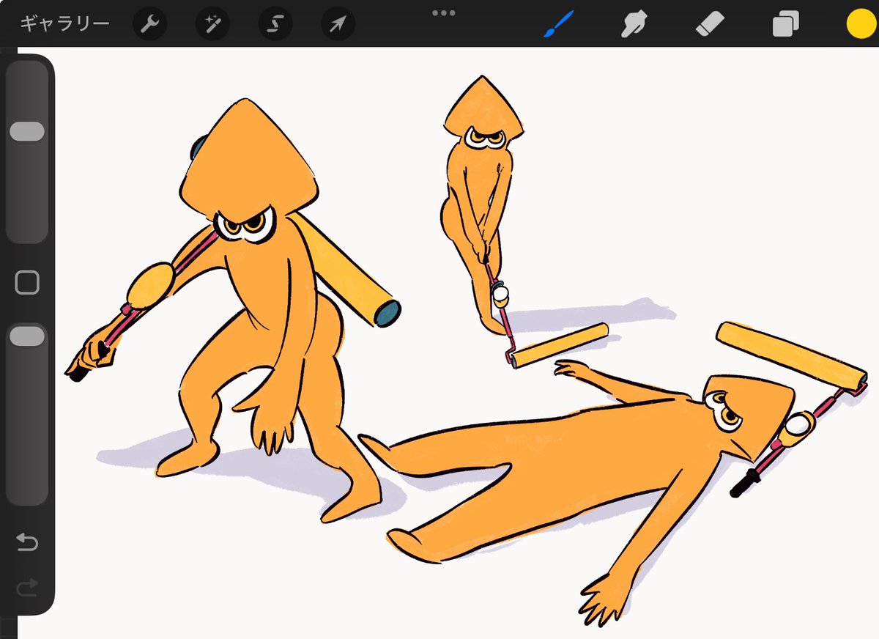Undo the last stroke with the undo arrow

27,542
